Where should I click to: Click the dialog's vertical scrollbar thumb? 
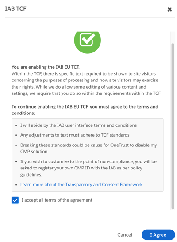pyautogui.click(x=173, y=126)
